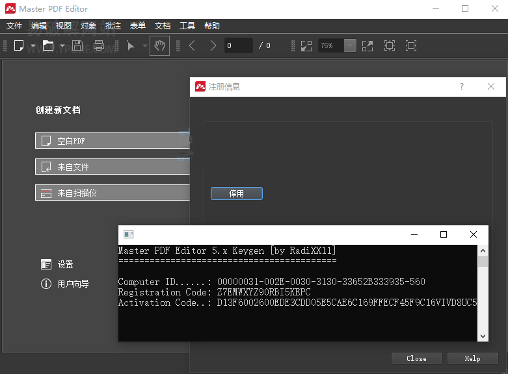
Task: Click the console scrollbar down arrow
Action: [483, 336]
